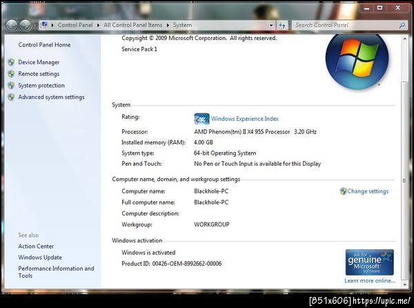Open Learn more online link
The width and height of the screenshot is (414, 308).
(370, 281)
